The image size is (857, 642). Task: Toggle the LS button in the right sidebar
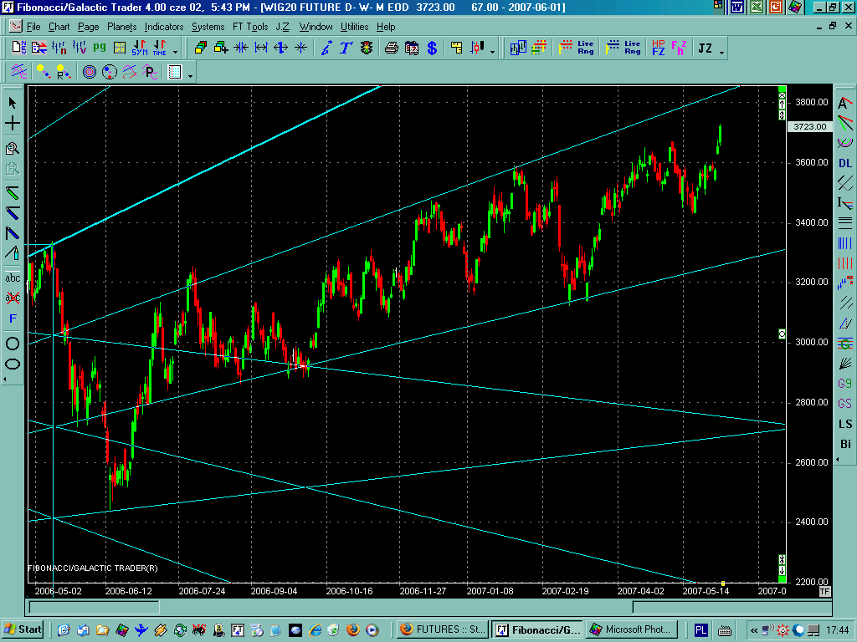(845, 424)
